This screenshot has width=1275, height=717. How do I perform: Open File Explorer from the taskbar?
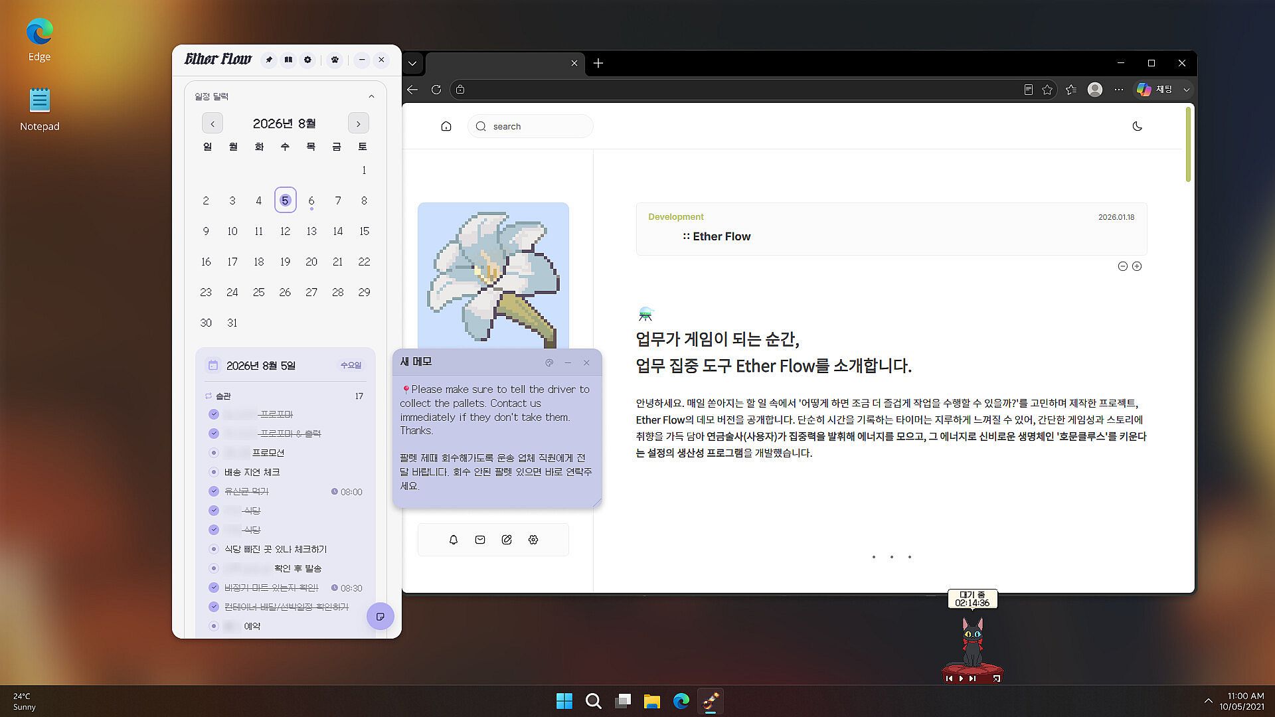(652, 701)
